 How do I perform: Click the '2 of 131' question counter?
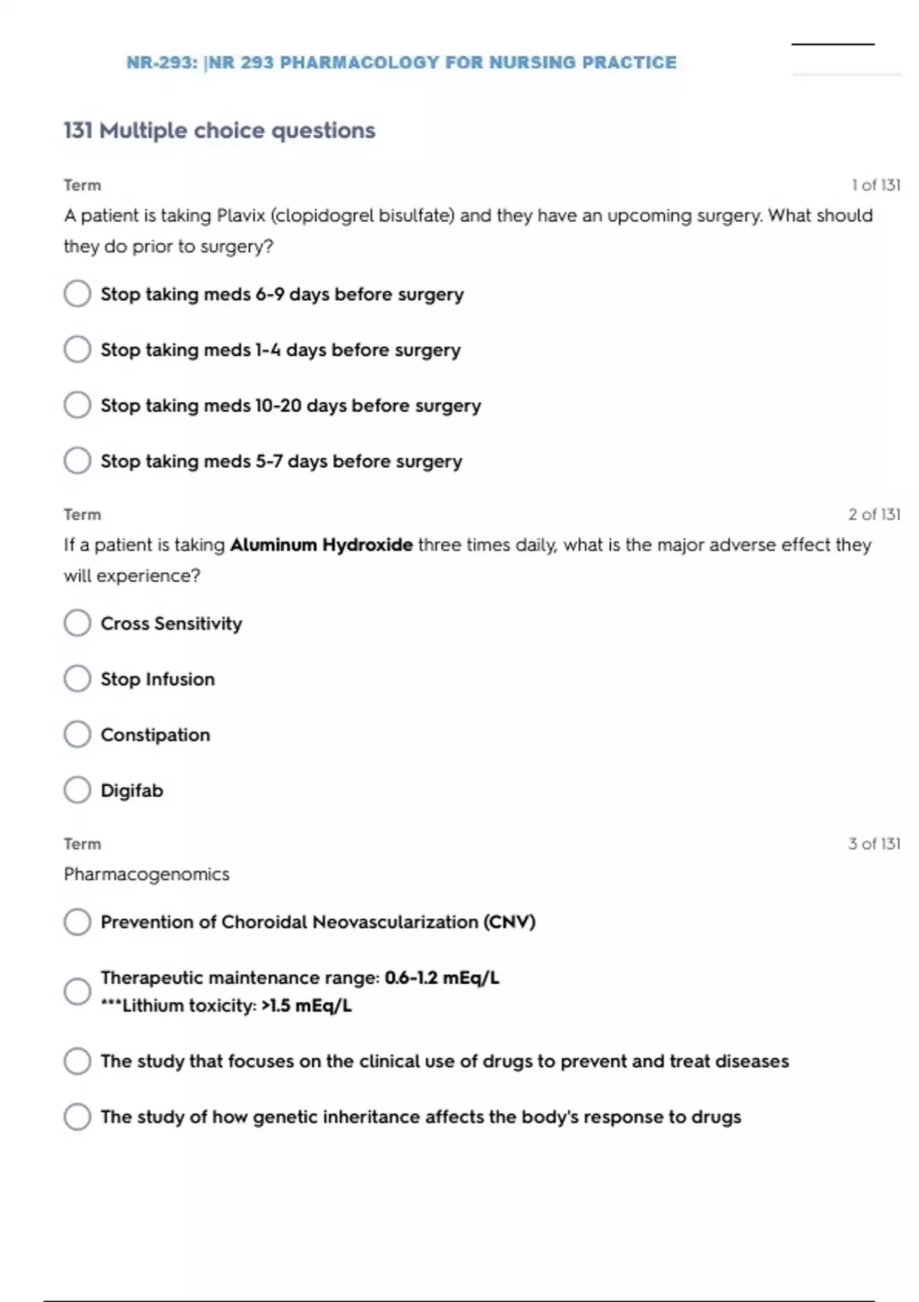(x=874, y=515)
